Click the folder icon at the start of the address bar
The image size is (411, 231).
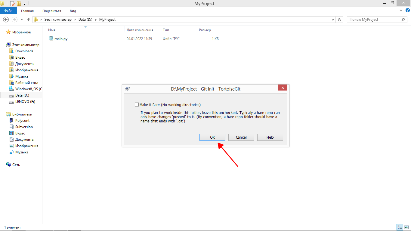(x=36, y=20)
